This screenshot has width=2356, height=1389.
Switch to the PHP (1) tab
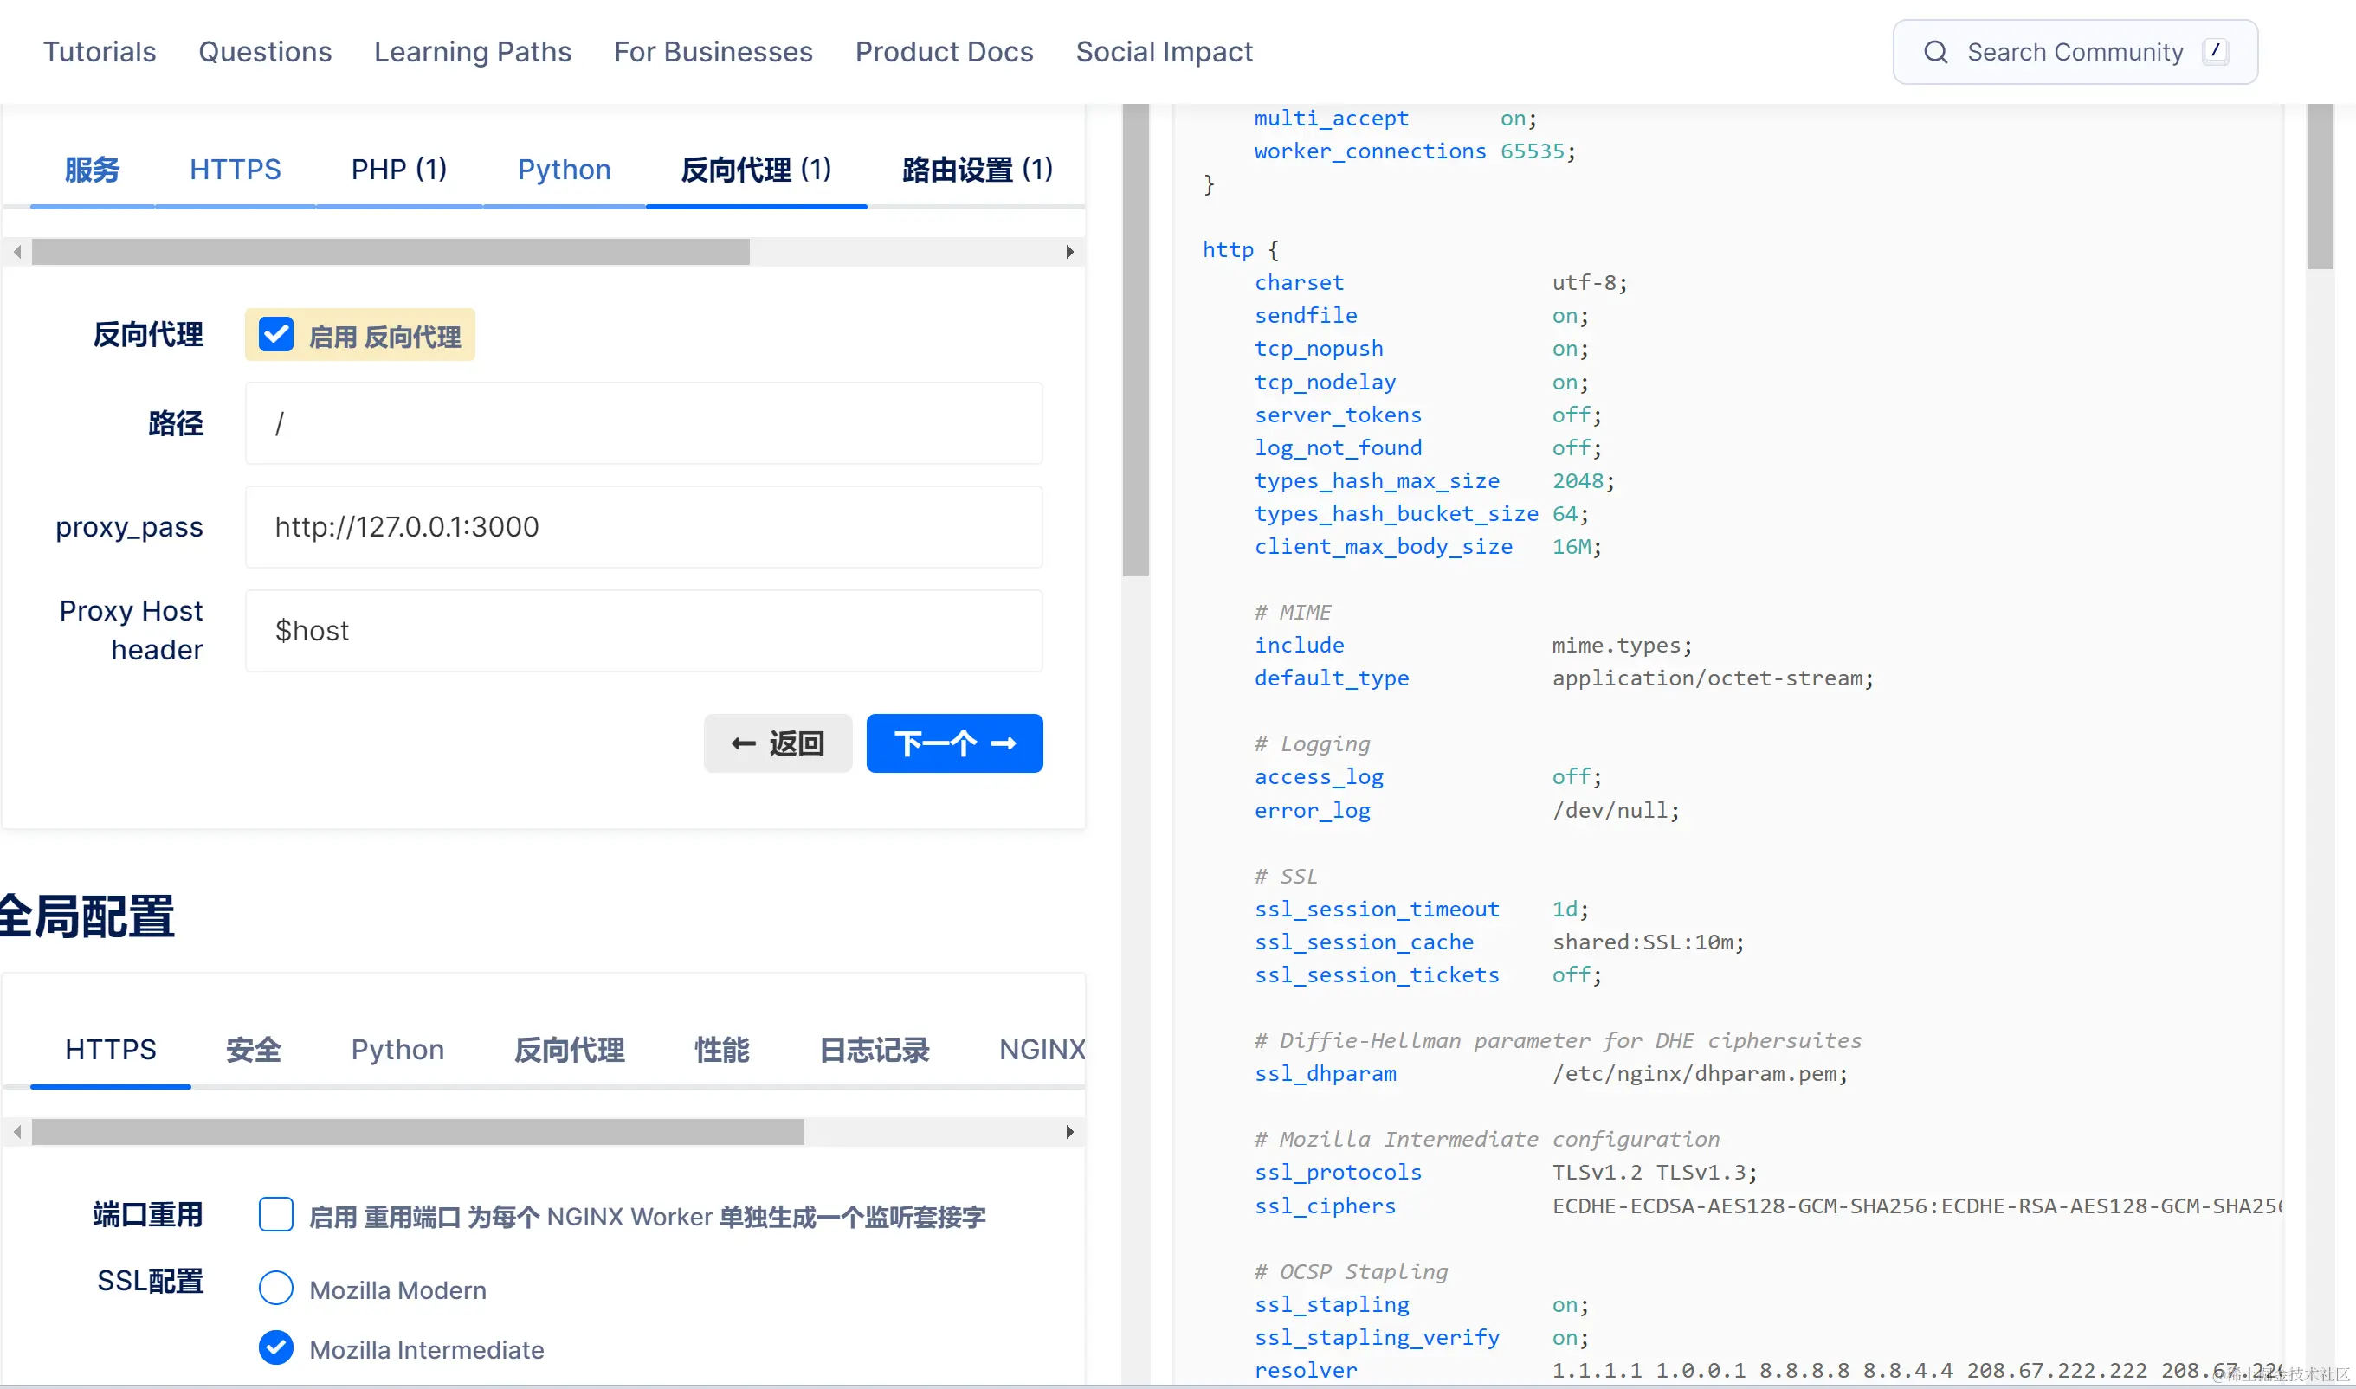[399, 170]
